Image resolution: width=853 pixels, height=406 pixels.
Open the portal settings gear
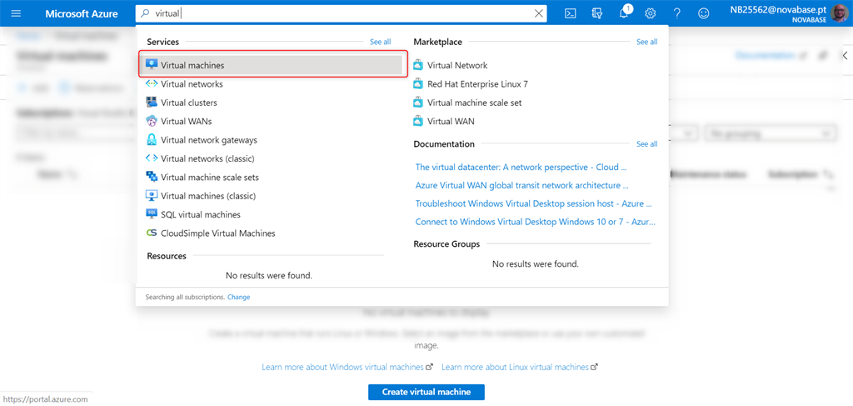coord(651,13)
